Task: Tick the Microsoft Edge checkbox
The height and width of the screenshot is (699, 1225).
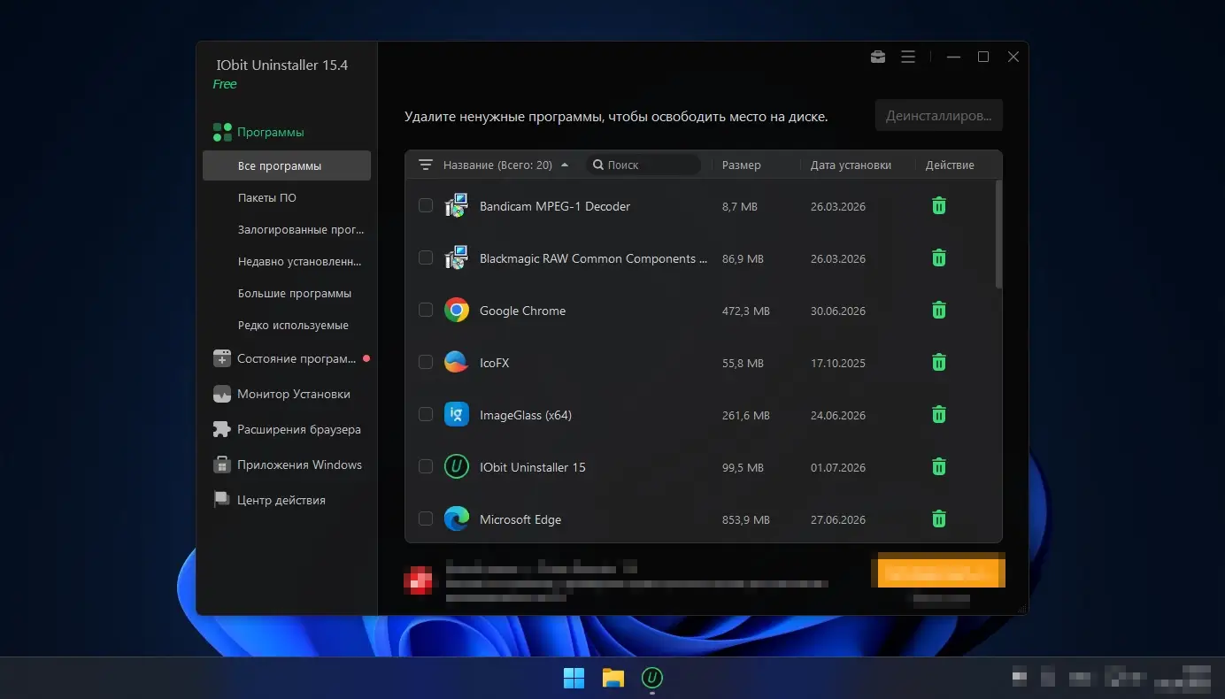Action: tap(426, 519)
